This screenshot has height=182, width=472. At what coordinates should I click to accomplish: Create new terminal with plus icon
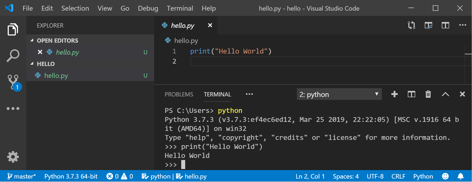click(395, 94)
